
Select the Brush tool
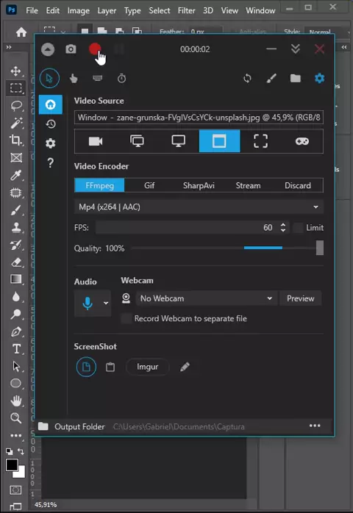(15, 210)
